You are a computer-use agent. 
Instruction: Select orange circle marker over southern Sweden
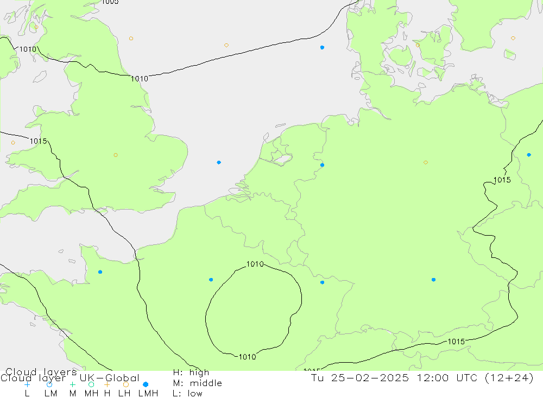513,38
